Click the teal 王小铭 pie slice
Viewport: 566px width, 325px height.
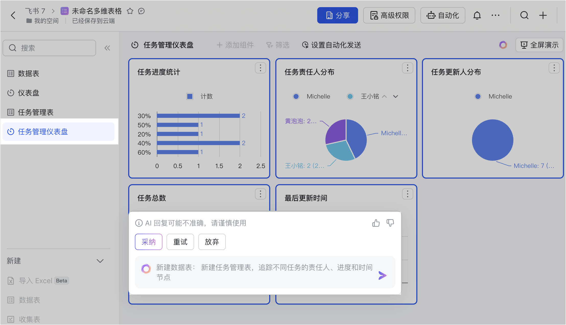340,151
